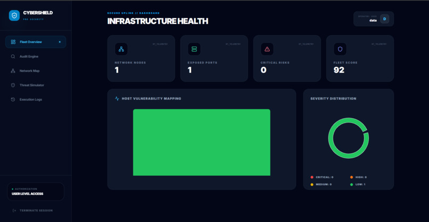The height and width of the screenshot is (222, 429).
Task: Click the RT_TELEMETRY tag in Exposed Ports card
Action: pyautogui.click(x=233, y=44)
